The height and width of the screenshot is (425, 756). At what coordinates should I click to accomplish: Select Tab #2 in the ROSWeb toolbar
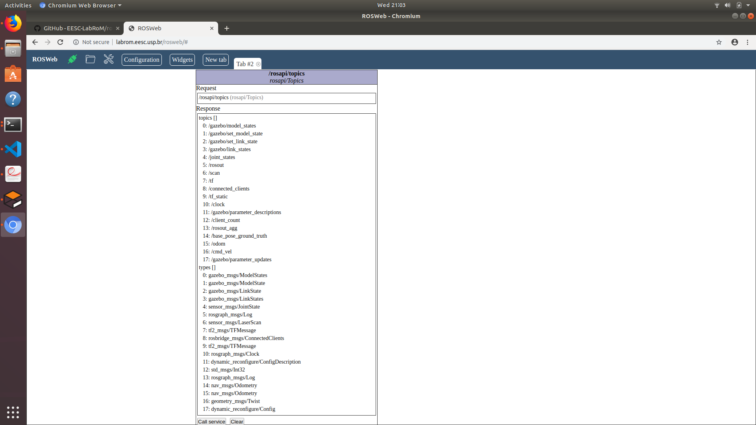click(x=245, y=64)
